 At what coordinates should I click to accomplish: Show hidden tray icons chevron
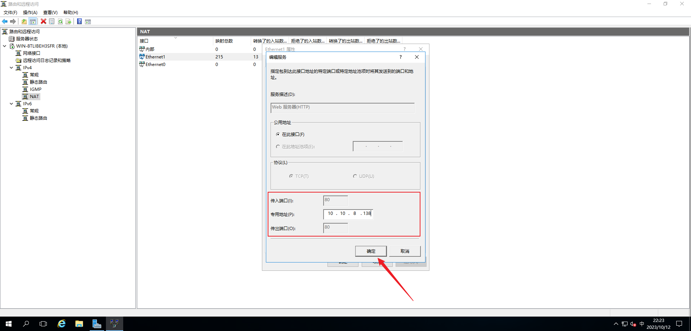point(616,324)
